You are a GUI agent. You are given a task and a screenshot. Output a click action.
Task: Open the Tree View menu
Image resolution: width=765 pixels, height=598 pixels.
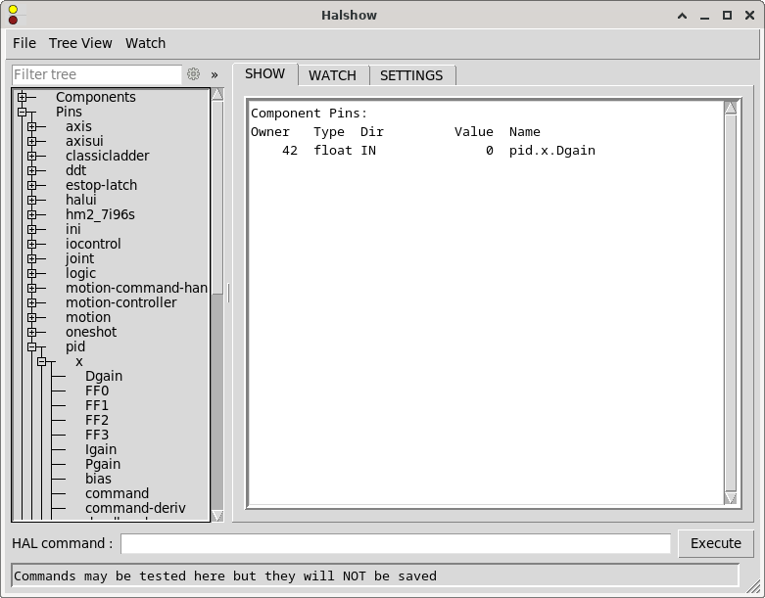click(80, 43)
